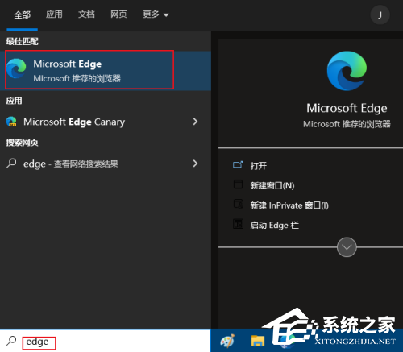Viewport: 403px width, 352px height.
Task: Switch to the 应用 tab
Action: tap(54, 14)
